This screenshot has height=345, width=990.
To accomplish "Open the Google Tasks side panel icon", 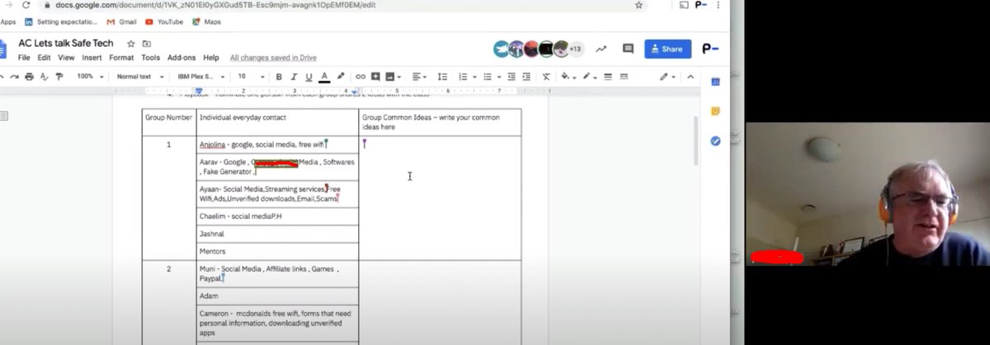I will (715, 141).
